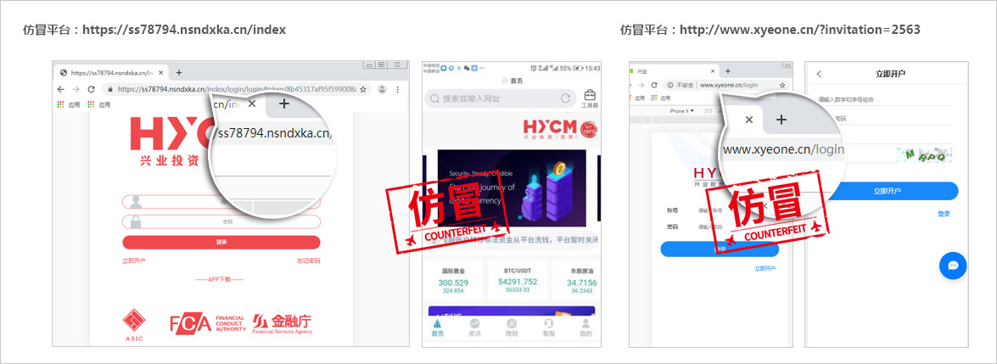This screenshot has width=997, height=364.
Task: Click the red 登录 button
Action: pos(221,242)
